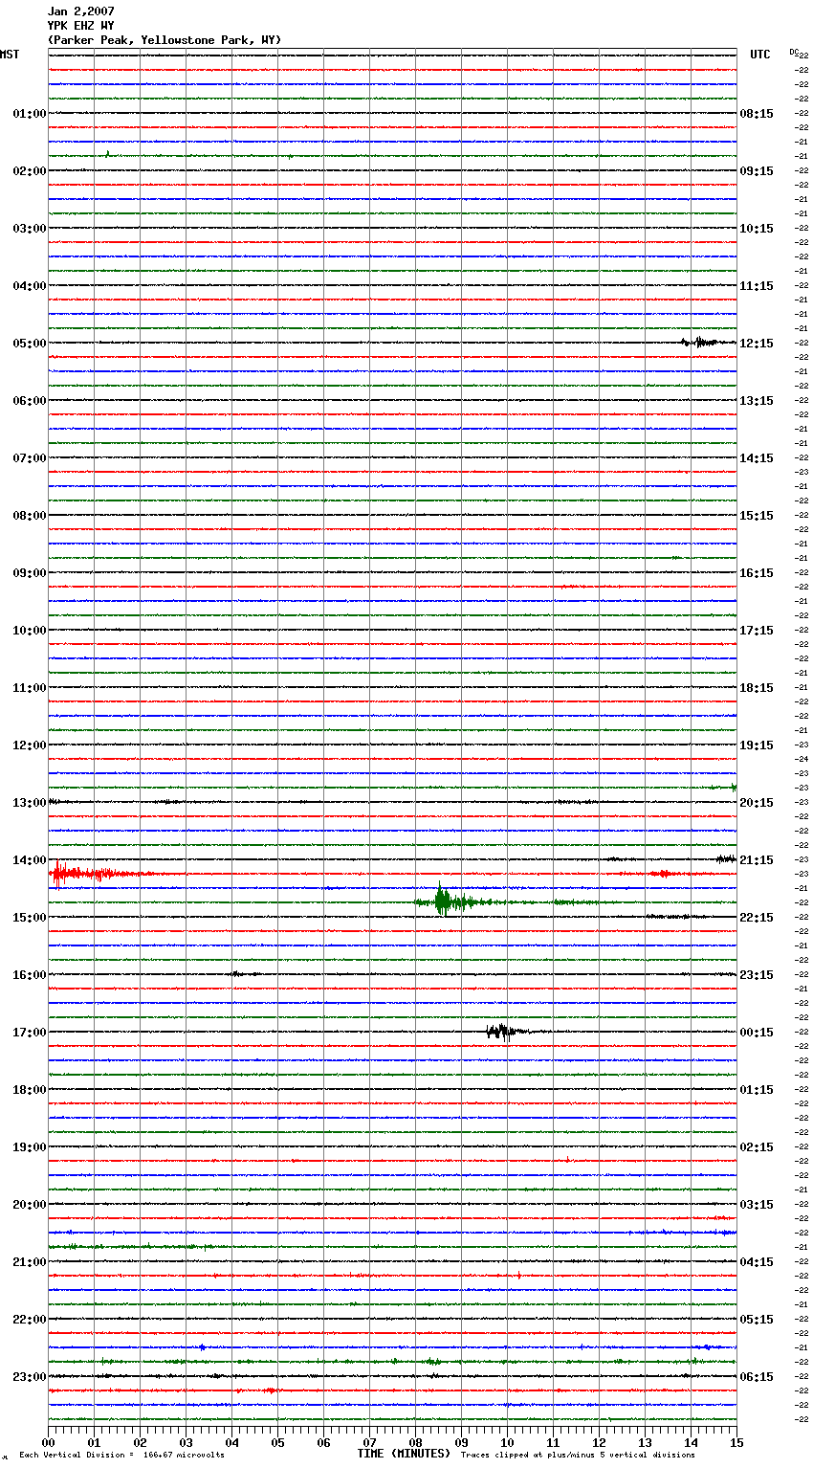This screenshot has width=813, height=1468.
Task: Click 'Each Vertical Division = 166.67 microvolts' note
Action: [x=121, y=1456]
